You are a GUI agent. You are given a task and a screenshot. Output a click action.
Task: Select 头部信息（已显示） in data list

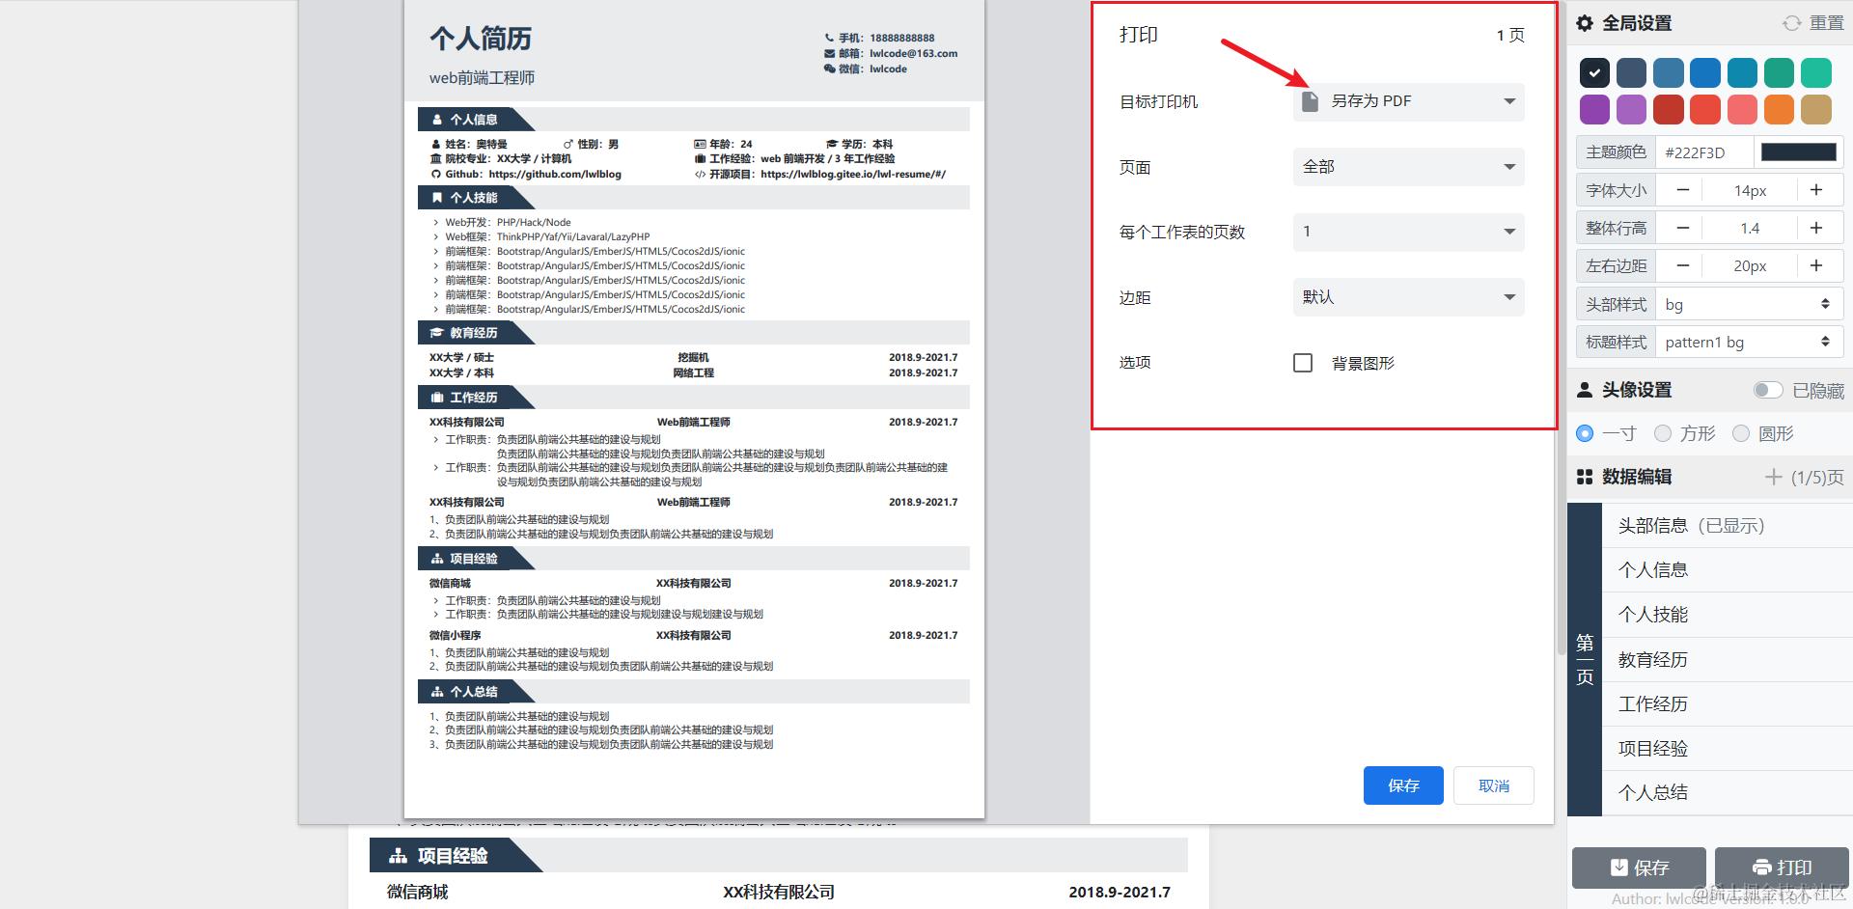1728,526
